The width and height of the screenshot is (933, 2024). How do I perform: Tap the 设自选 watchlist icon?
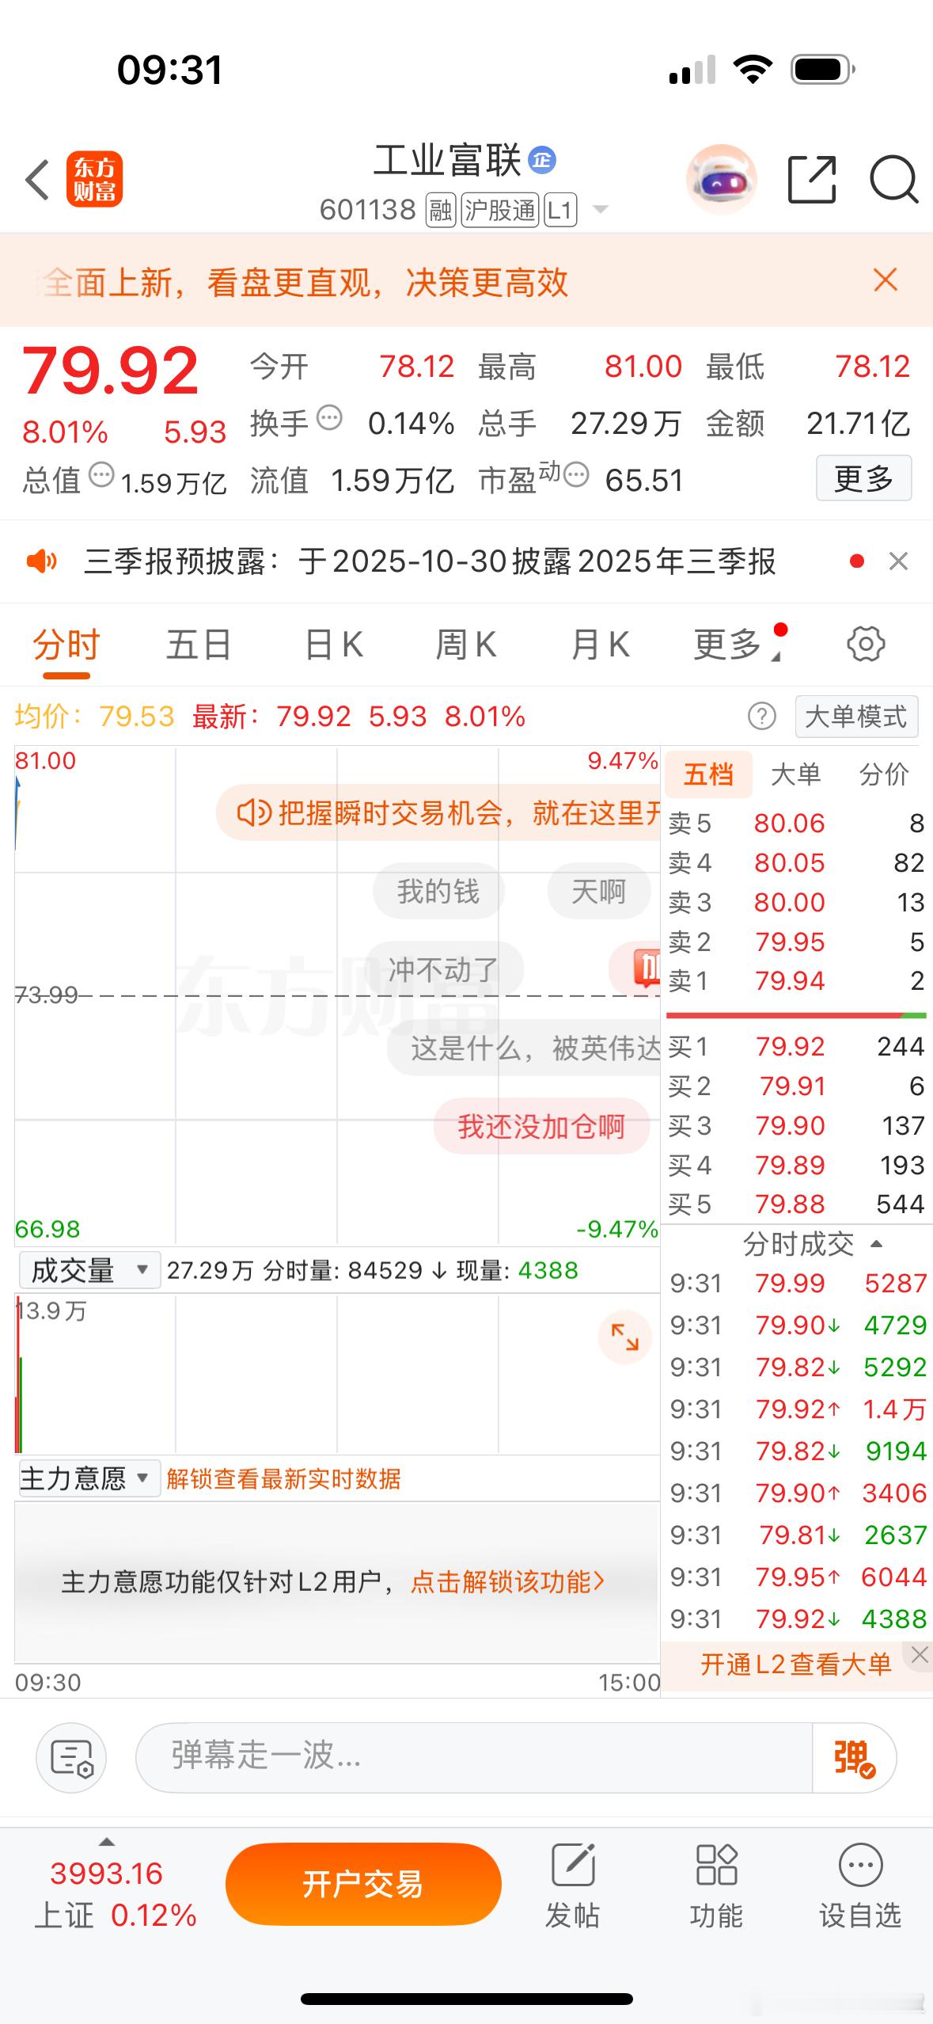[x=860, y=1884]
